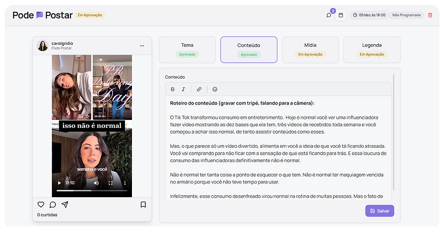Click inside the Conteúdo text editor
This screenshot has width=444, height=233.
pyautogui.click(x=278, y=148)
